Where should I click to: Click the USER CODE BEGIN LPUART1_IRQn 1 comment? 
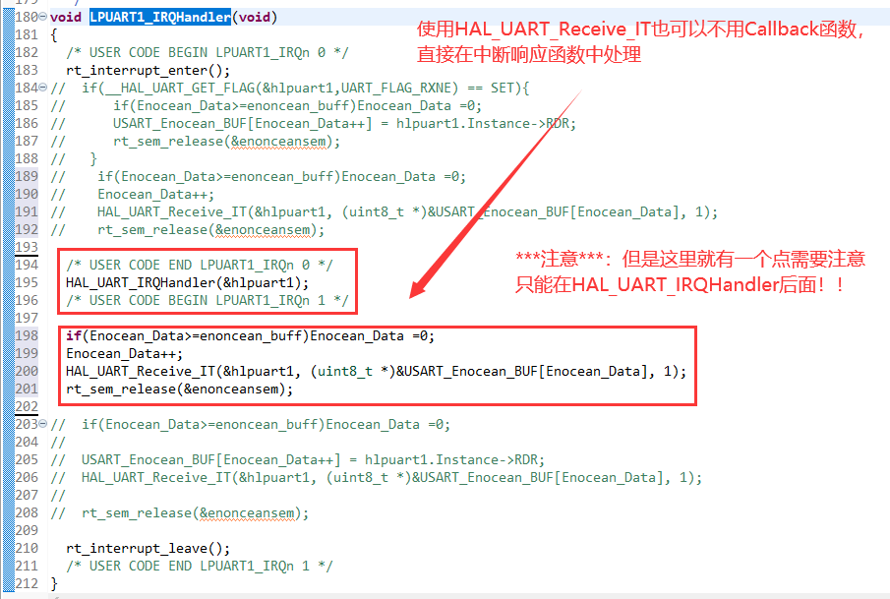(208, 300)
